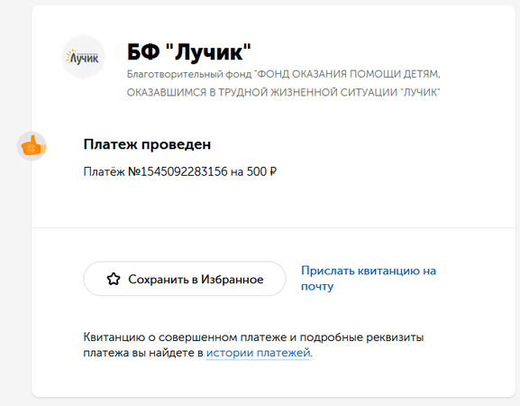The image size is (520, 406).
Task: Click the text Квитанцию о совершенном платеже
Action: 185,337
